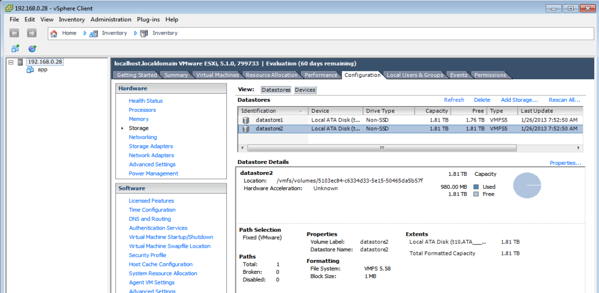599x293 pixels.
Task: Click the Home breadcrumb label
Action: [x=69, y=33]
